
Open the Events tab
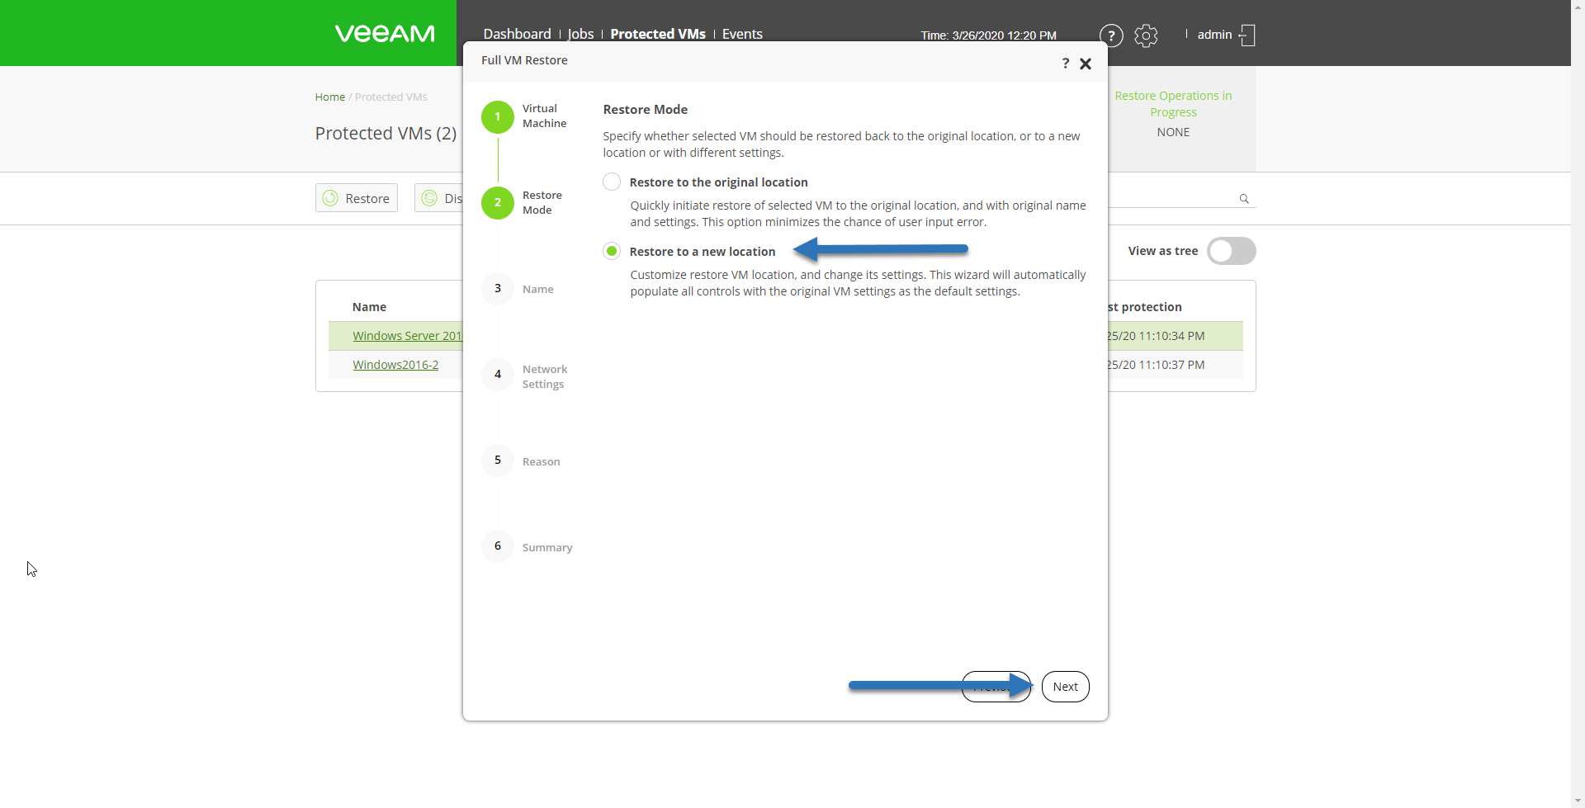[x=742, y=34]
